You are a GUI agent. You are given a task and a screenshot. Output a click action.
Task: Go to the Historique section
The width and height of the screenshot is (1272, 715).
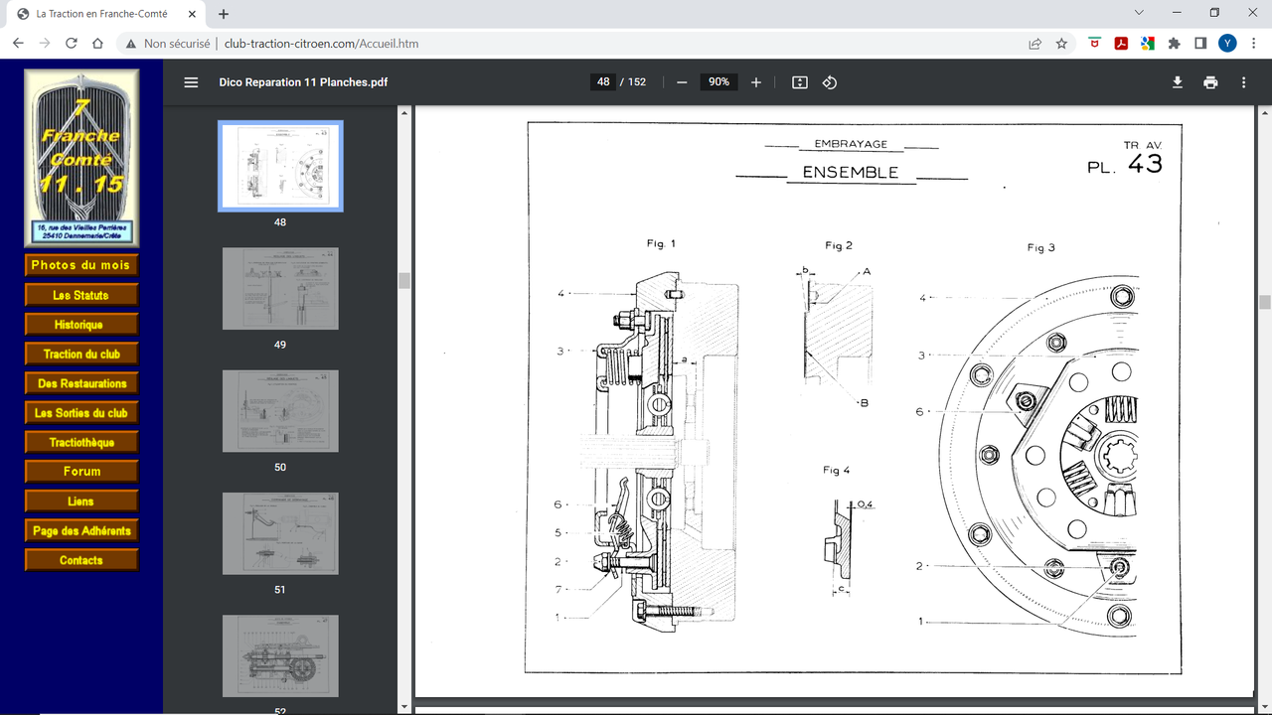click(x=80, y=325)
